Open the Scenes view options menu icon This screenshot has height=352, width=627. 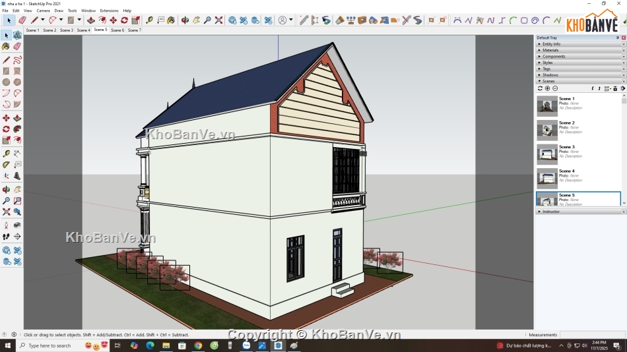(x=607, y=88)
